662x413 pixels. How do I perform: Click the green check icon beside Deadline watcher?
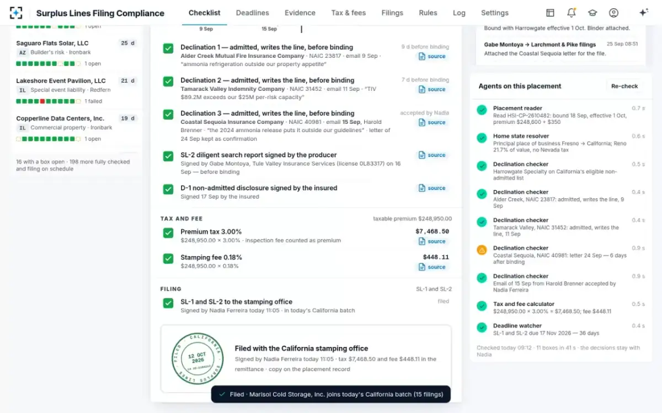tap(482, 328)
